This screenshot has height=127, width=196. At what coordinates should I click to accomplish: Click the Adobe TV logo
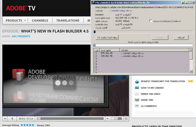tap(21, 8)
